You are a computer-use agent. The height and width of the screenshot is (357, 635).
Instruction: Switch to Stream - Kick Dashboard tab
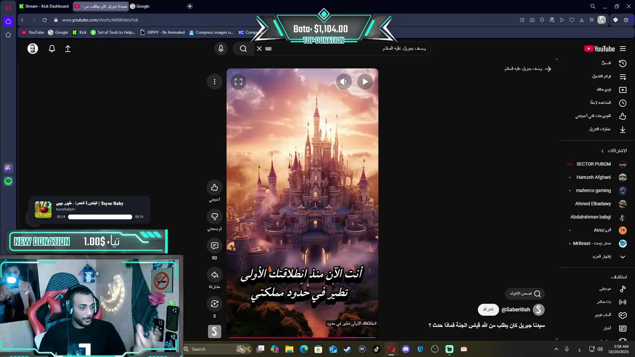[44, 6]
